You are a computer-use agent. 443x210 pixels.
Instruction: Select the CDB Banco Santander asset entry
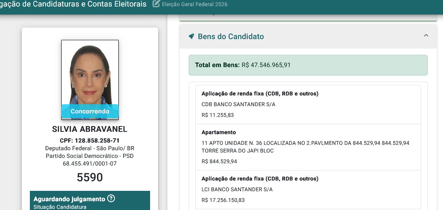308,105
